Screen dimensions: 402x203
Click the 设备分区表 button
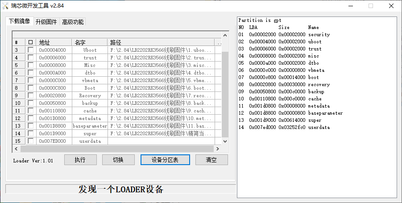click(x=165, y=160)
